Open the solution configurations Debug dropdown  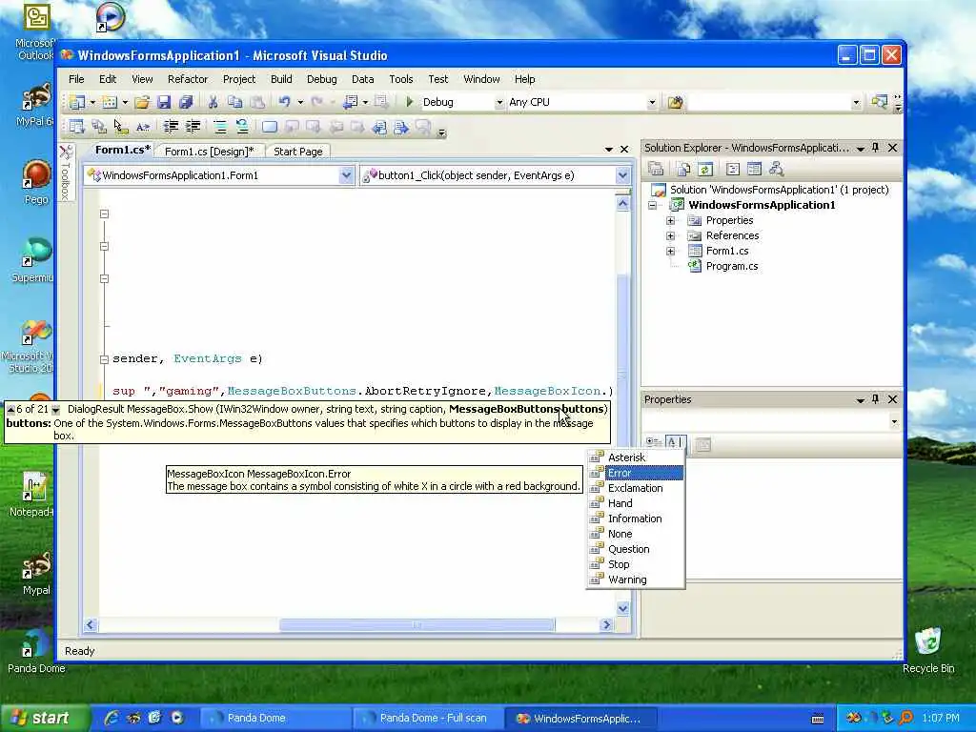tap(499, 102)
